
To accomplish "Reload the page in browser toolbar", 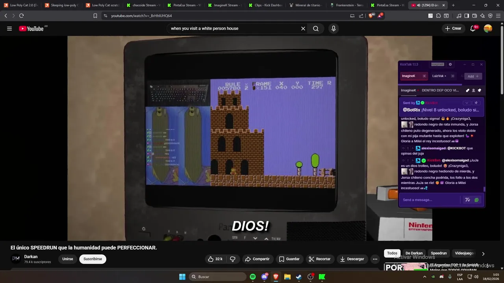I will (21, 16).
